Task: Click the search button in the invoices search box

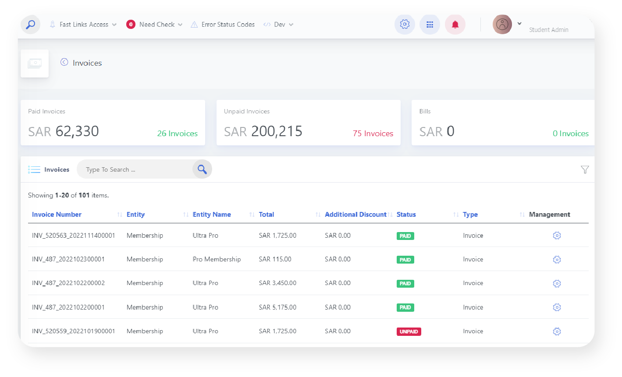Action: [202, 169]
